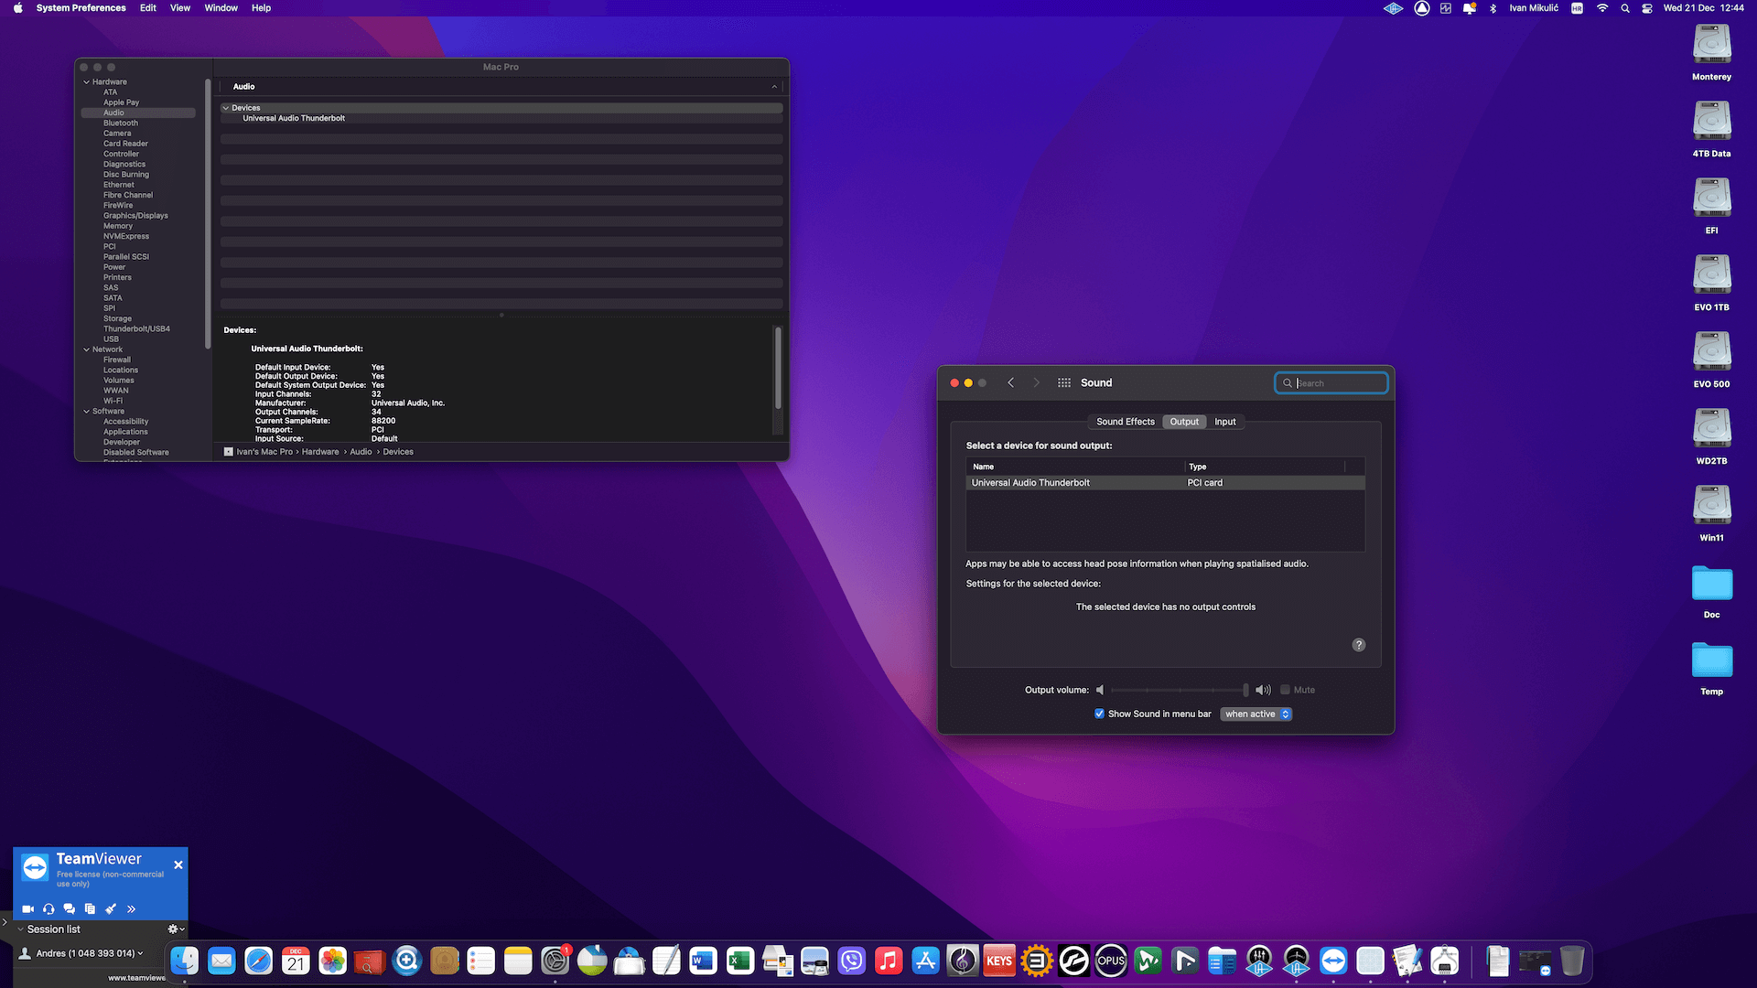
Task: Uncheck Show Sound in menu bar
Action: click(1099, 714)
